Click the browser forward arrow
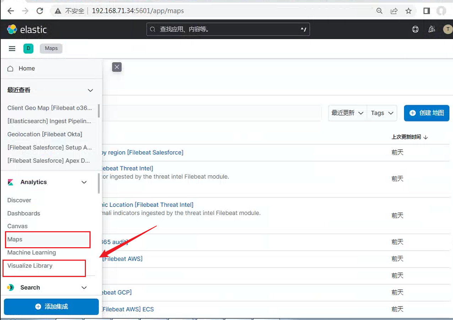Viewport: 453px width, 320px height. point(25,11)
